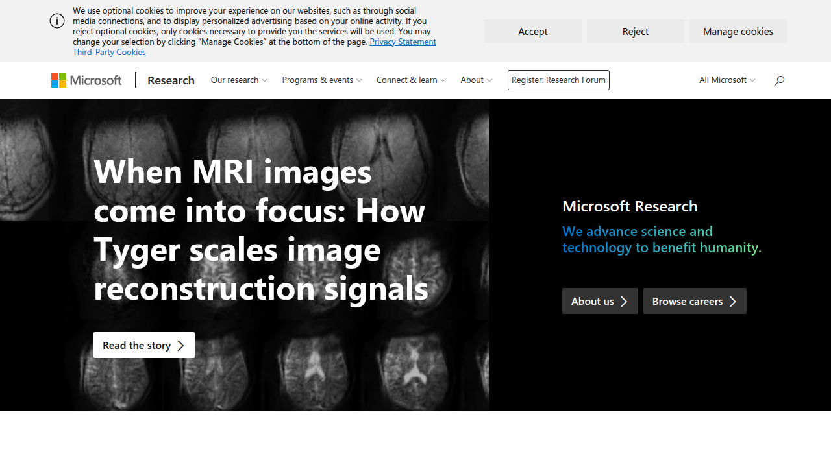Expand the Our research menu

(239, 80)
